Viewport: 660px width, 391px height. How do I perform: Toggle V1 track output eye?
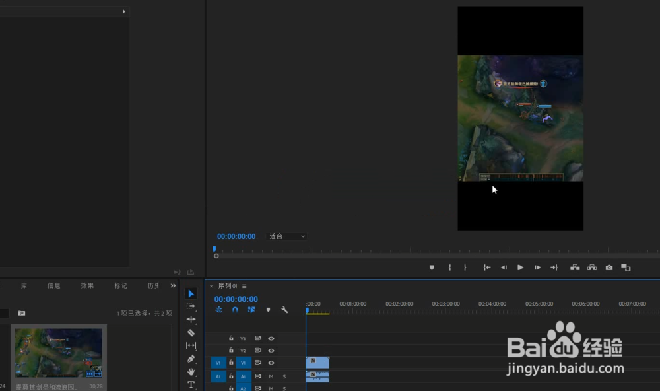pyautogui.click(x=271, y=363)
